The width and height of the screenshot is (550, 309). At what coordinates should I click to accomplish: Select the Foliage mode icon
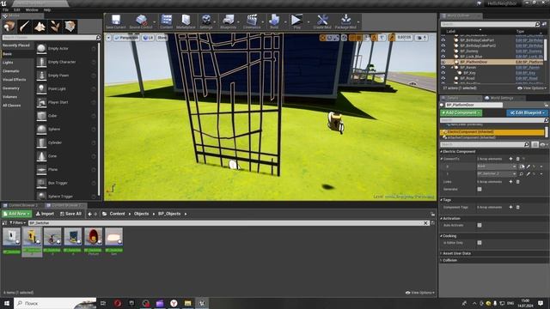coord(55,27)
